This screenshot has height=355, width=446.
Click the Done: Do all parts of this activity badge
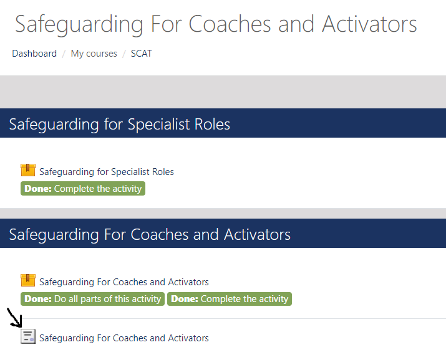(92, 299)
